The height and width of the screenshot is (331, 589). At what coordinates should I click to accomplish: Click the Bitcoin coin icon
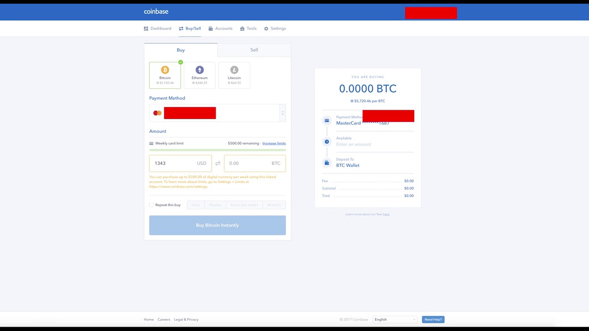pos(165,70)
